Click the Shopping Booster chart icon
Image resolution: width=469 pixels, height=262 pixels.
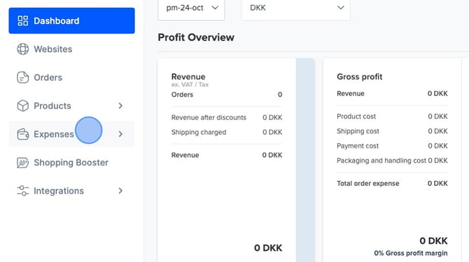22,162
